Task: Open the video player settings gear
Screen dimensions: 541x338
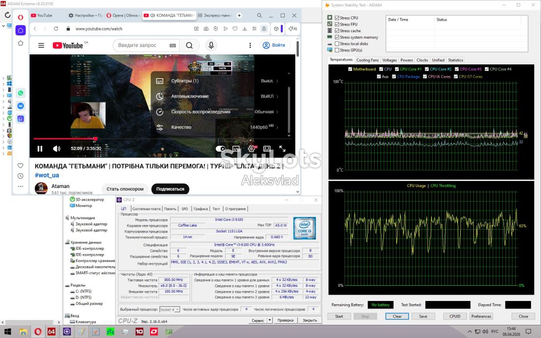Action: [251, 148]
